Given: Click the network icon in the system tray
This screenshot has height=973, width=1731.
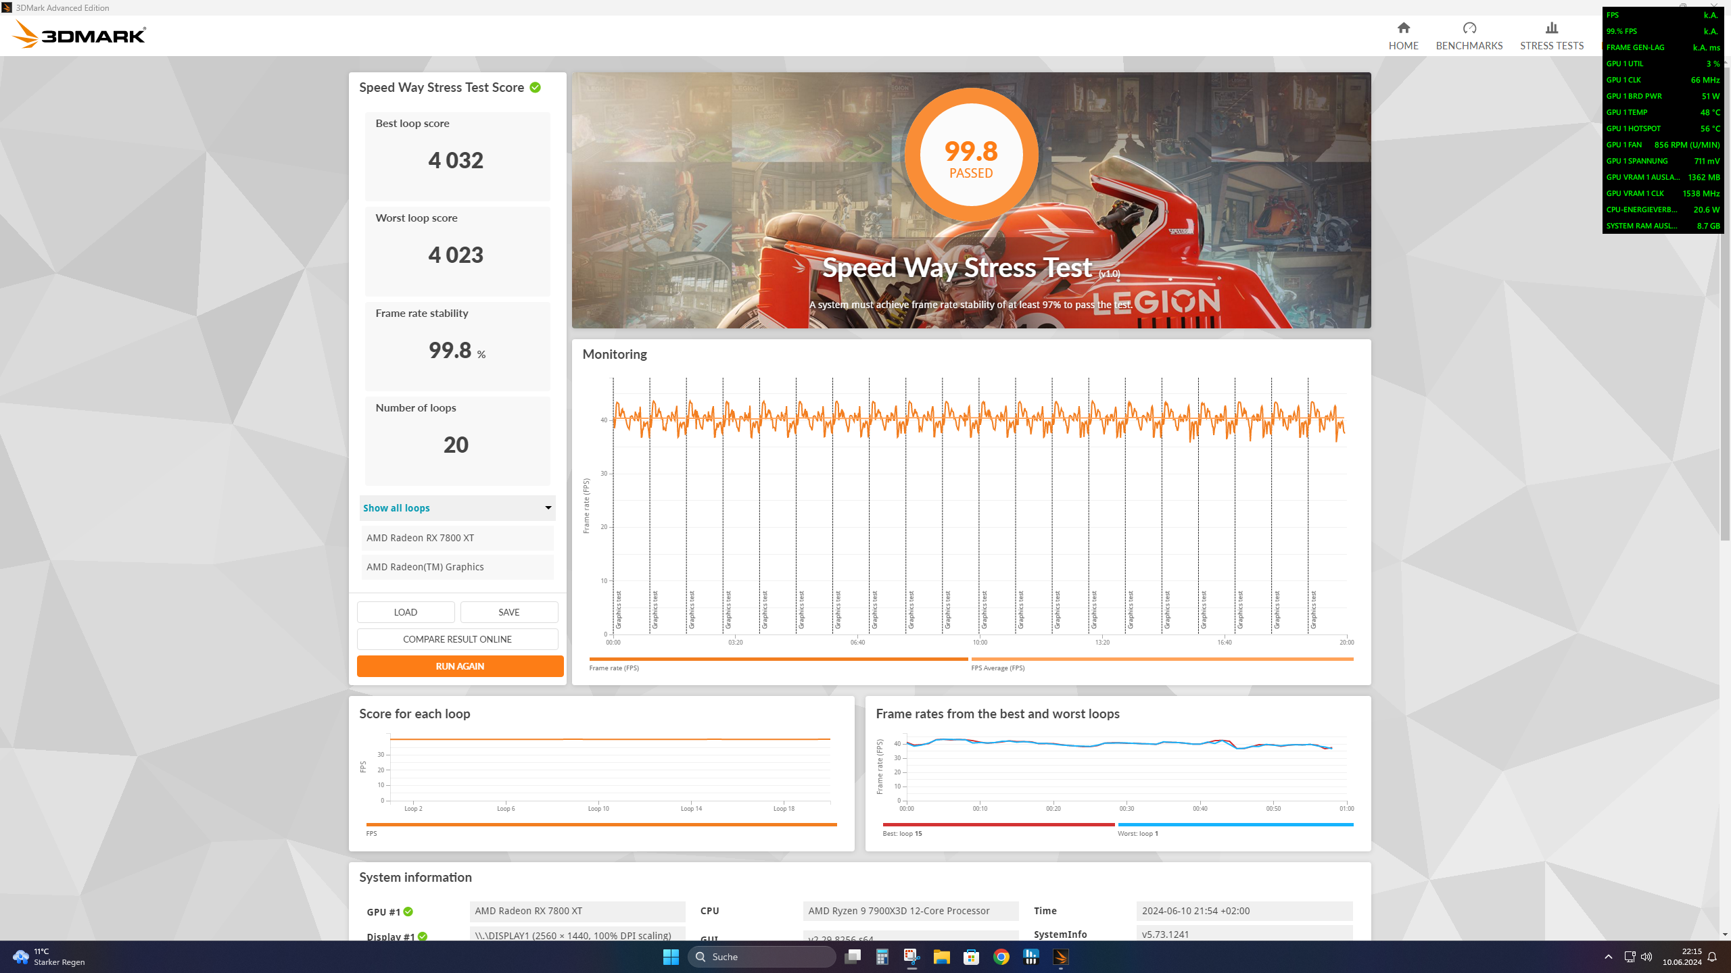Looking at the screenshot, I should coord(1630,957).
